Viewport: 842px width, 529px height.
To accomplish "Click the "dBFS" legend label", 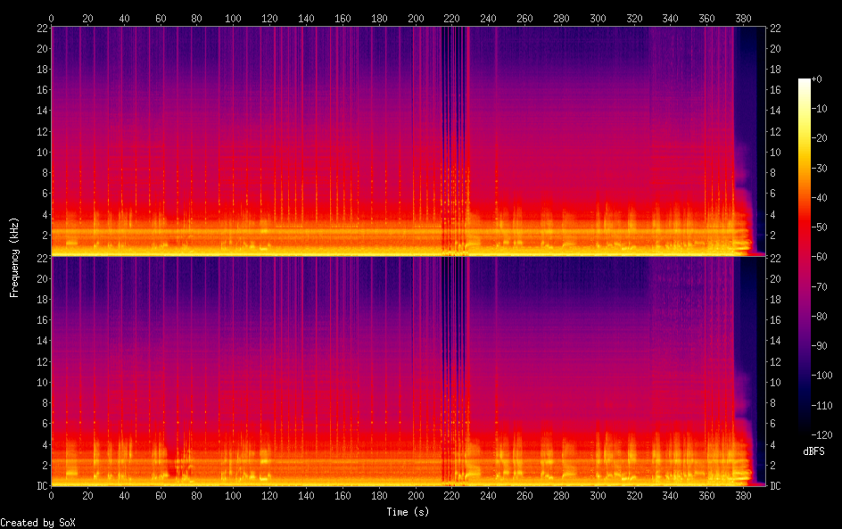I will click(813, 451).
